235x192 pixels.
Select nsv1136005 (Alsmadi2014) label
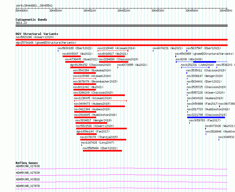(x=93, y=98)
